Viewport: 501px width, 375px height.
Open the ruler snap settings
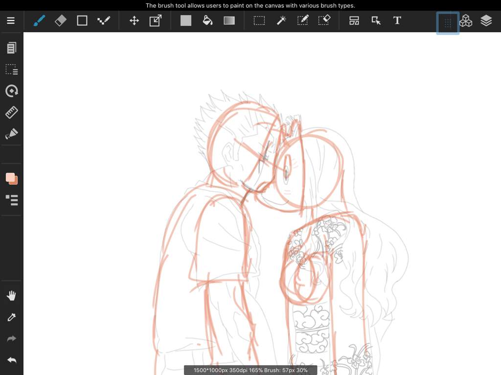coord(12,112)
